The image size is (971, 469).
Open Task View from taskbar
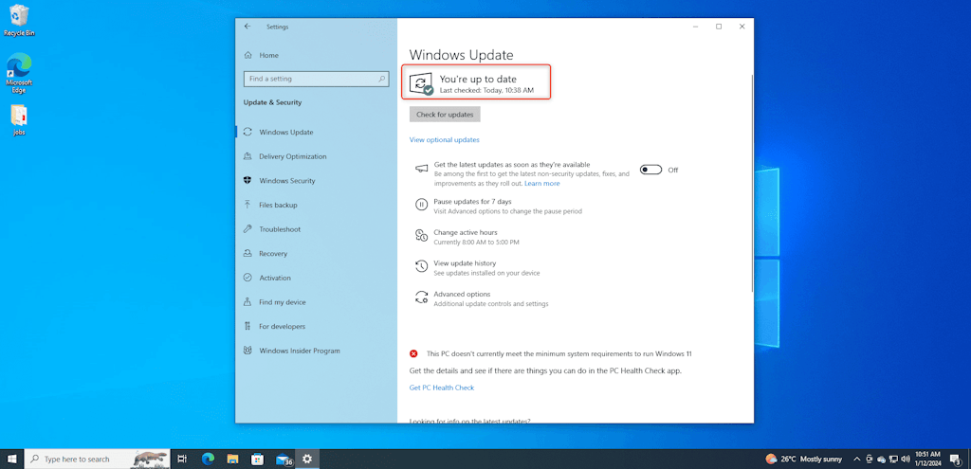[x=183, y=460]
